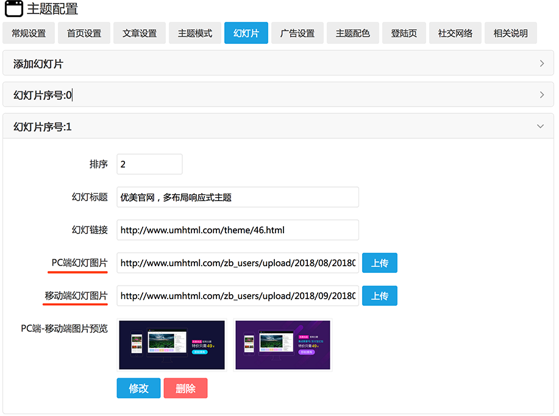Screen dimensions: 559x416
Task: Click the 上传 button for 移动端幻灯图片
Action: (x=380, y=296)
